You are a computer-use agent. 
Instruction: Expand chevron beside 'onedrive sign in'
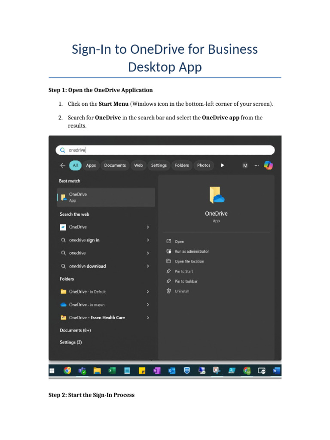click(148, 240)
